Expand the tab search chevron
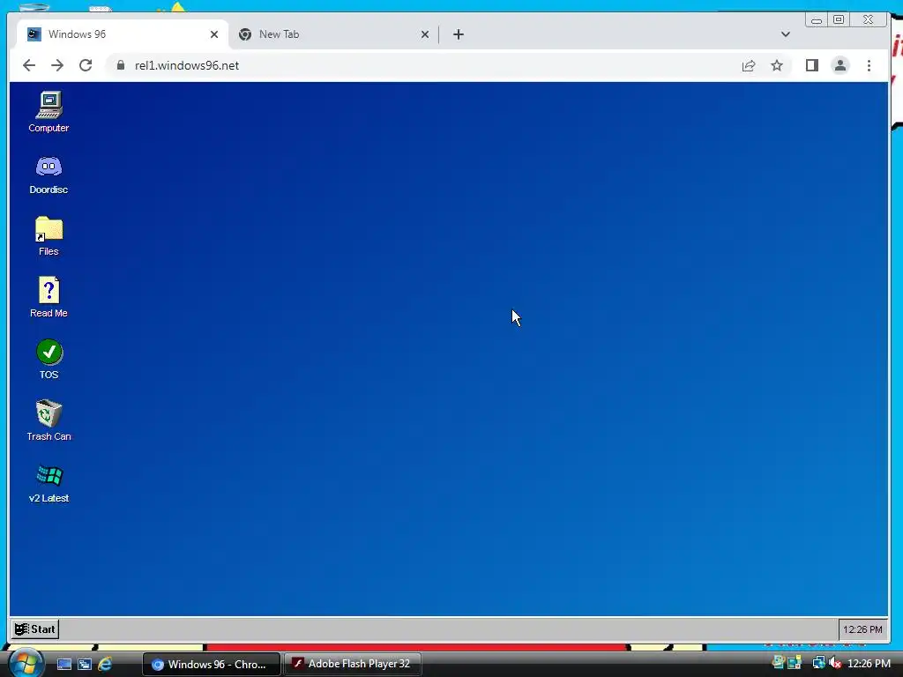This screenshot has width=903, height=677. click(786, 34)
